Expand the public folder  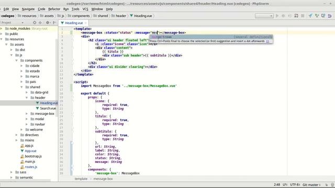[x=2, y=33]
